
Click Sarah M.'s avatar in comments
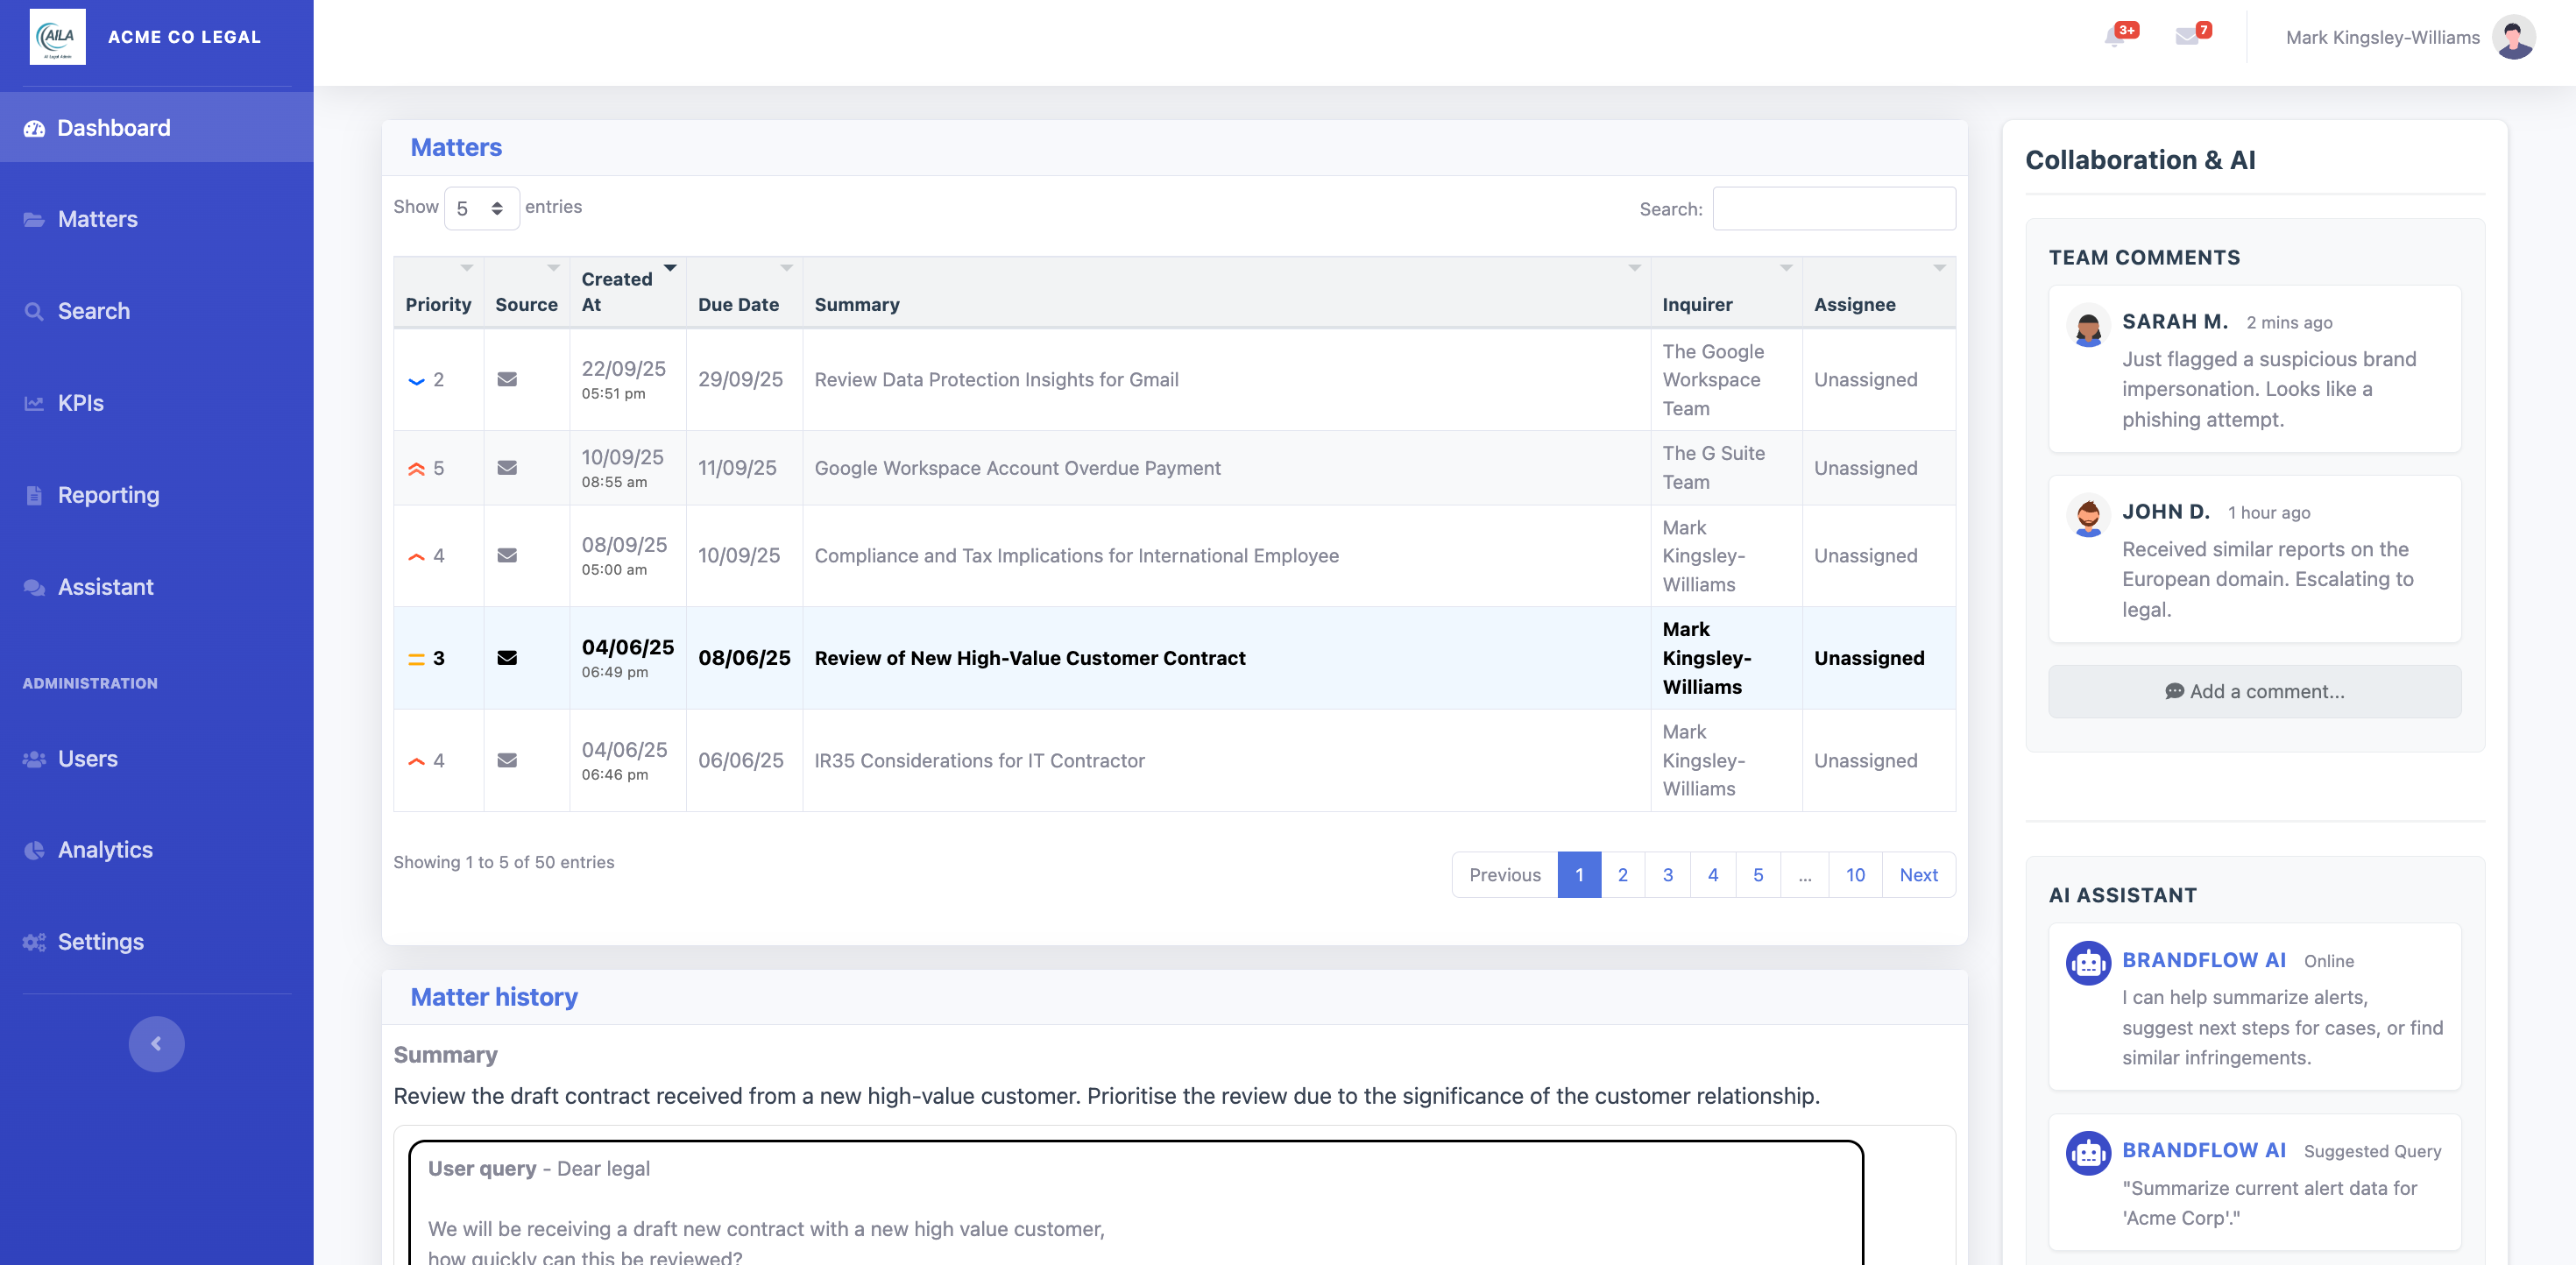coord(2088,326)
